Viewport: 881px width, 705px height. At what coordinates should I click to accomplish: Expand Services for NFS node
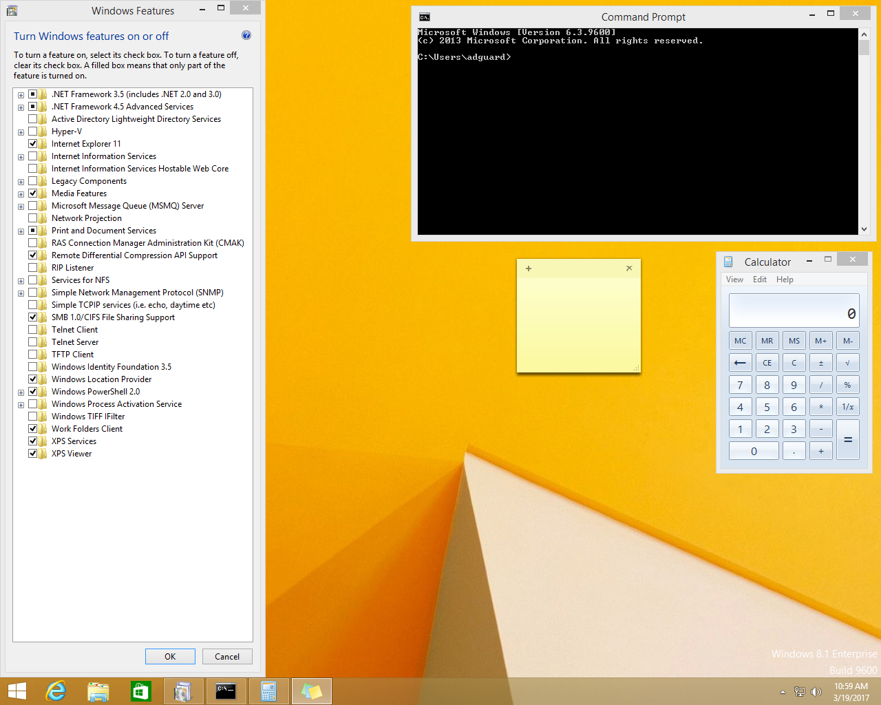(x=21, y=281)
